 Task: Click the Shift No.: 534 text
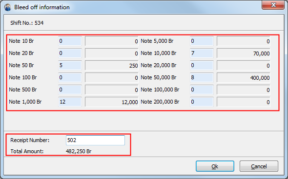pyautogui.click(x=27, y=23)
